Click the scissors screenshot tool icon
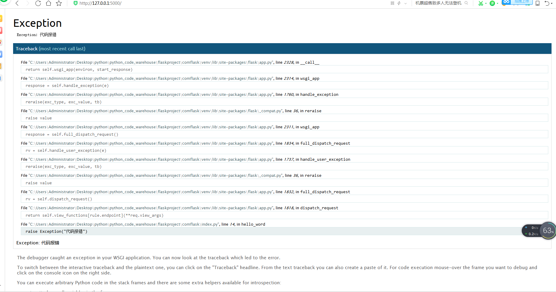The image size is (556, 292). (481, 3)
